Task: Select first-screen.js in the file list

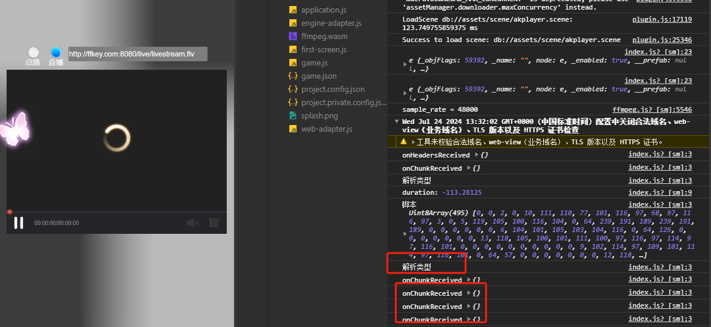Action: [x=324, y=49]
